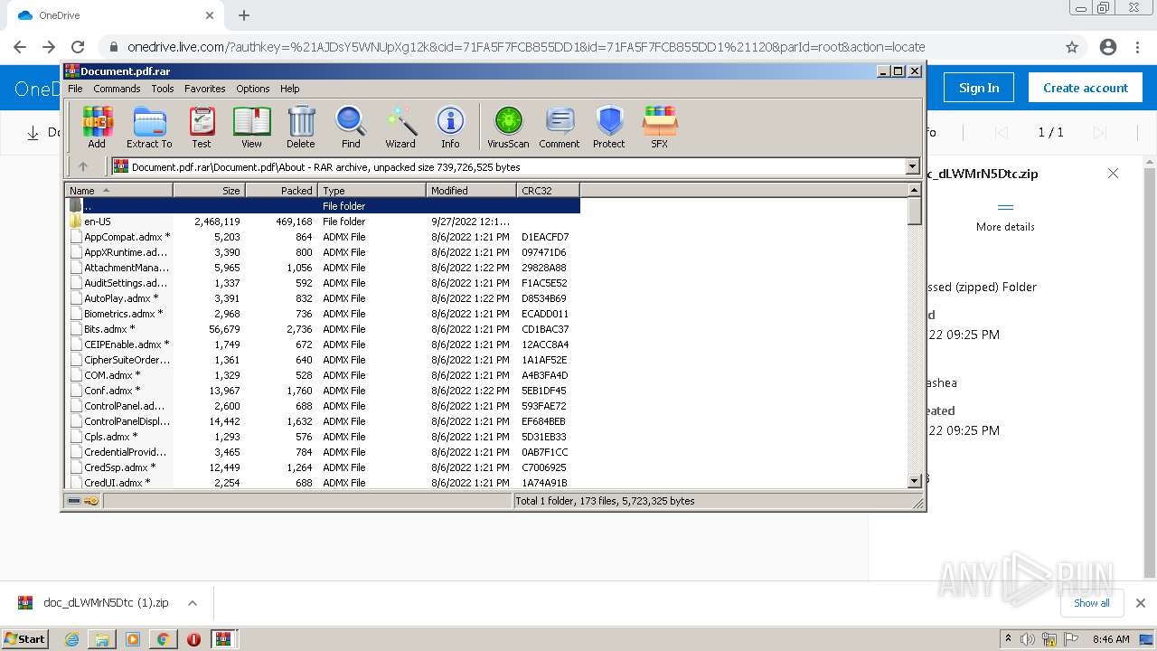
Task: Open the File menu in WinRAR
Action: pos(75,89)
